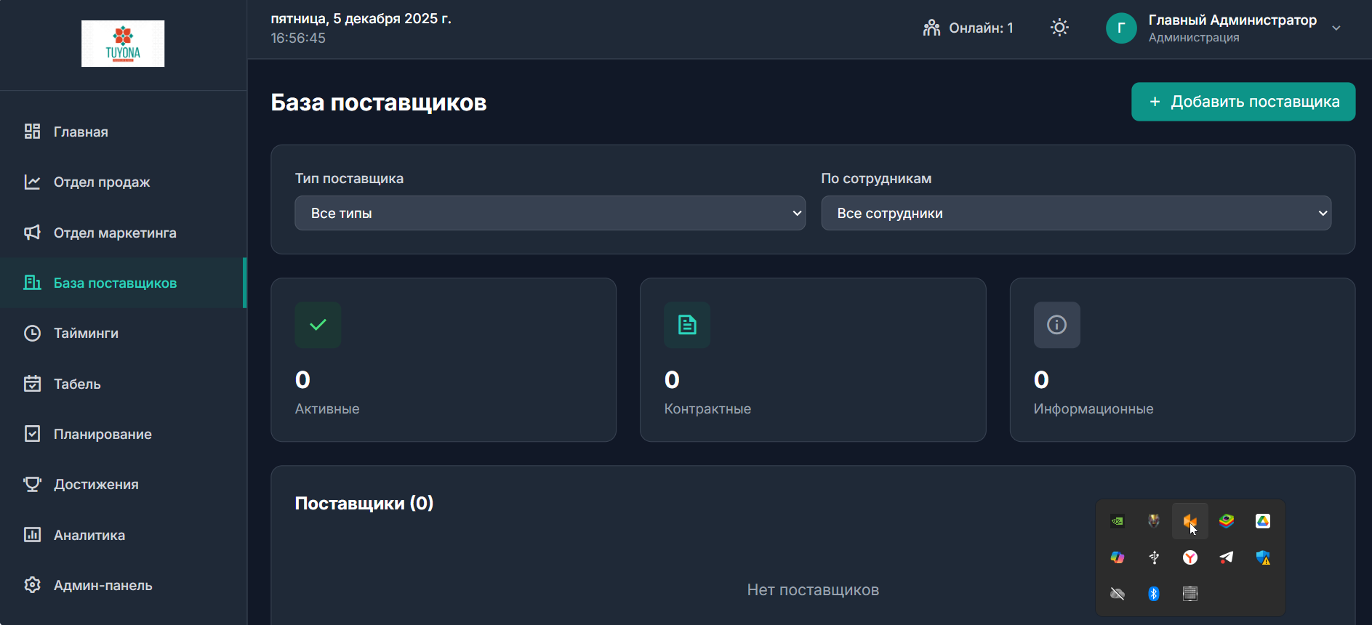Image resolution: width=1372 pixels, height=625 pixels.
Task: Click the online users people icon
Action: (931, 28)
